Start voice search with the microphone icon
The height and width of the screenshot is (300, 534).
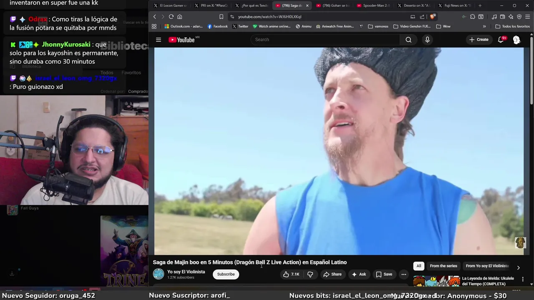click(427, 40)
